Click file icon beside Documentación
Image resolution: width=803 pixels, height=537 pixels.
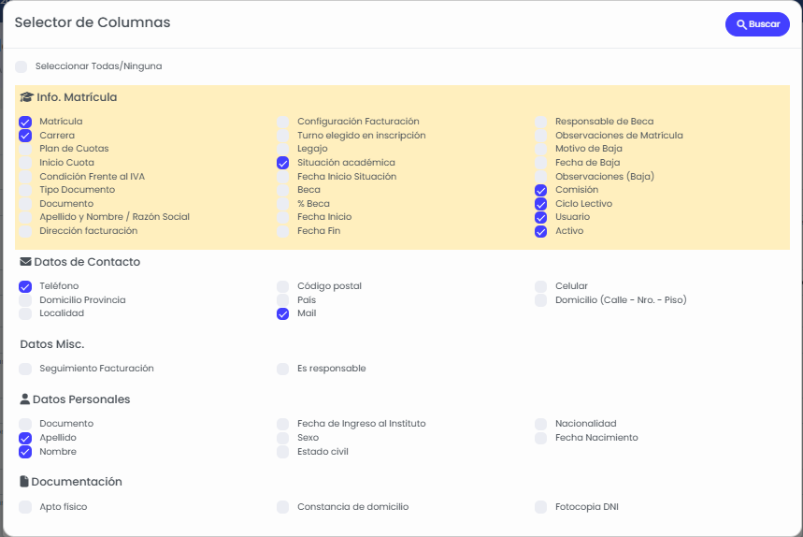[24, 482]
